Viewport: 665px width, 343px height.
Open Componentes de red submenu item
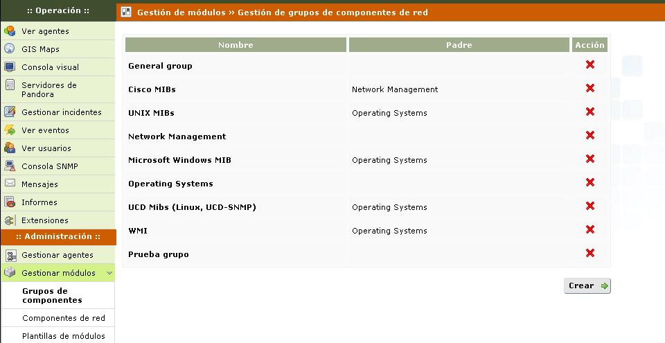pos(63,318)
